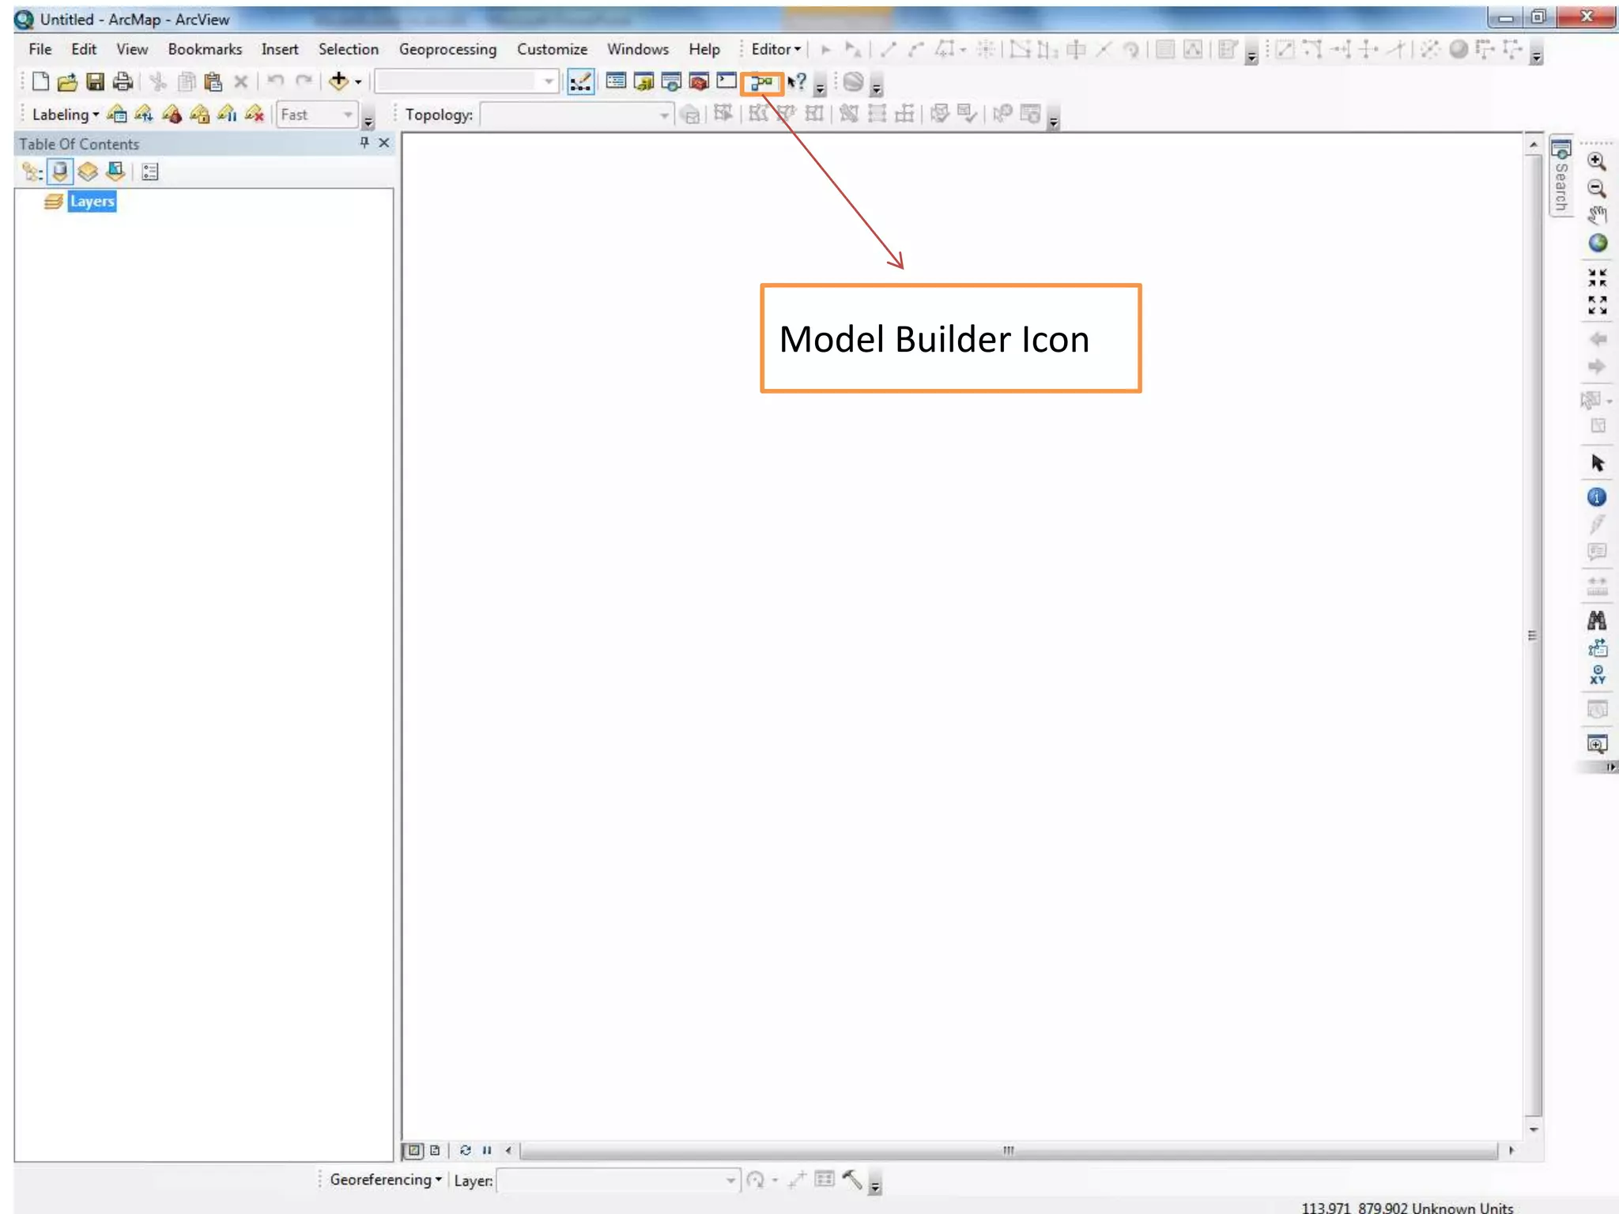1619x1214 pixels.
Task: Select the Zoom In magnifier tool
Action: [x=1596, y=161]
